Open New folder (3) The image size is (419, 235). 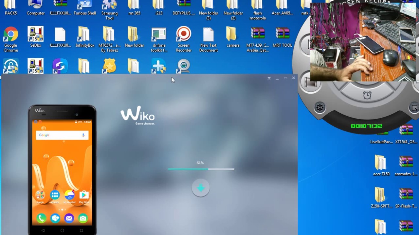click(x=209, y=10)
